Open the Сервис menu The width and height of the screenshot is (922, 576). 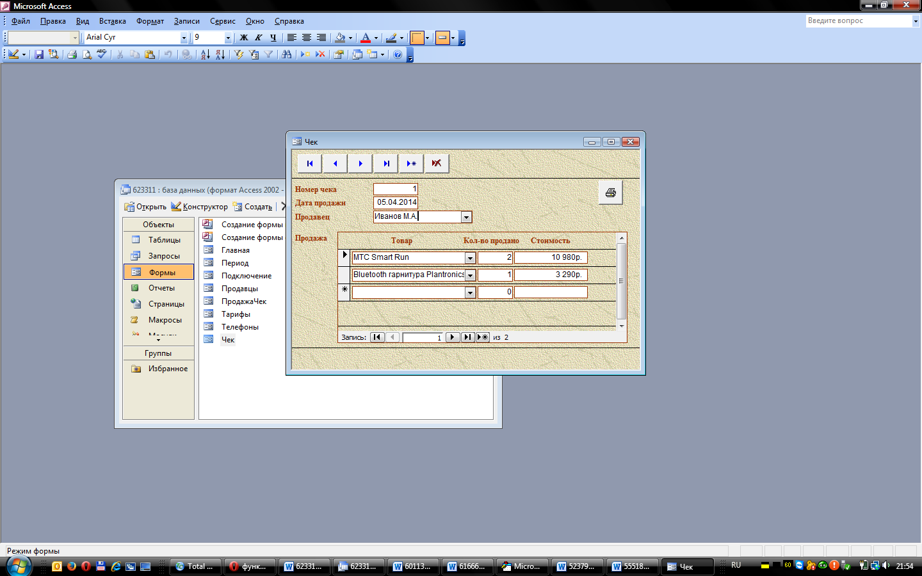coord(222,21)
